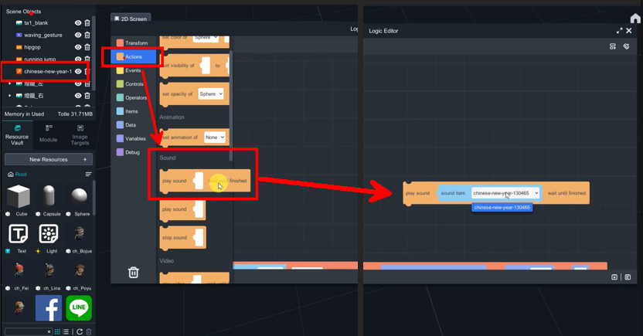Delete the hipgop scene object
643x336 pixels.
click(87, 47)
